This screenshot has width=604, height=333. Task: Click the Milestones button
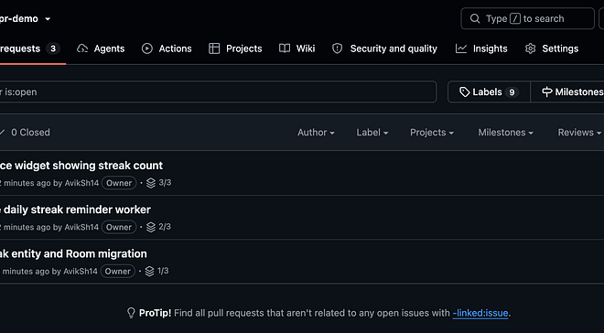coord(567,92)
